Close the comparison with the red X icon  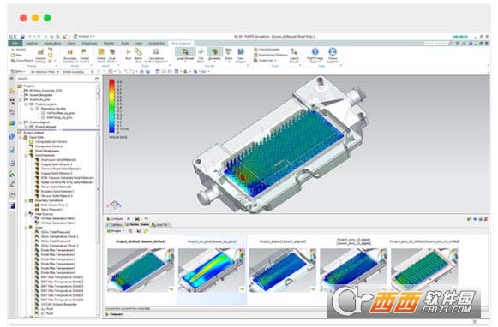(x=486, y=219)
